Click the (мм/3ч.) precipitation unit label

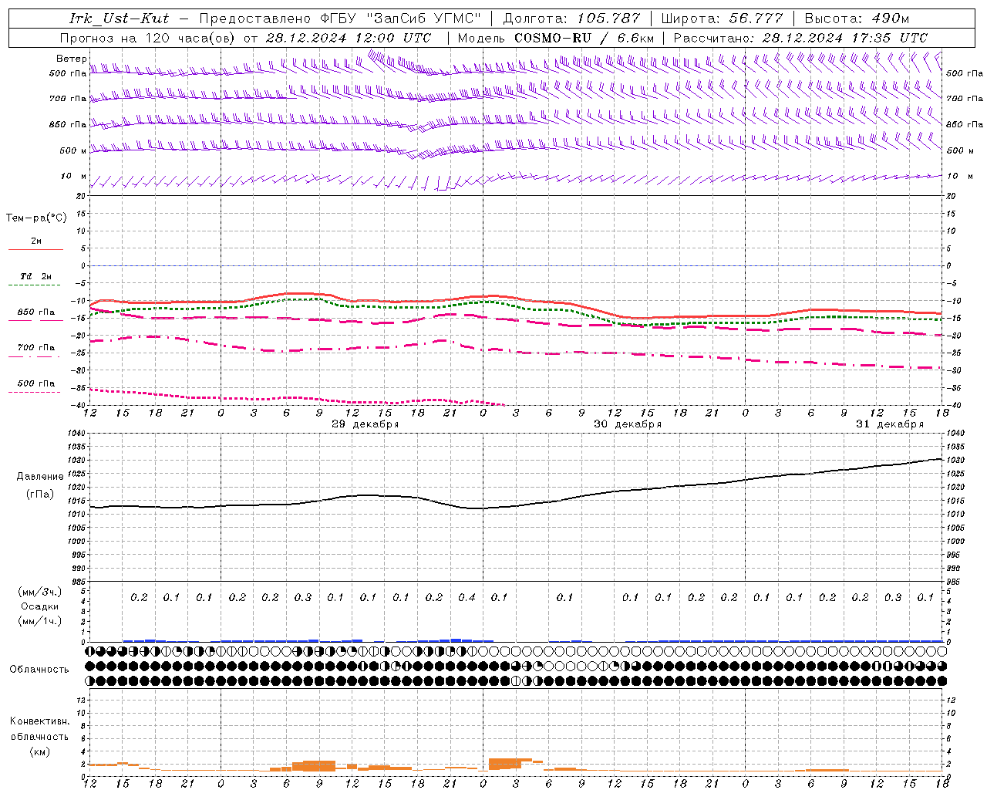tap(40, 592)
